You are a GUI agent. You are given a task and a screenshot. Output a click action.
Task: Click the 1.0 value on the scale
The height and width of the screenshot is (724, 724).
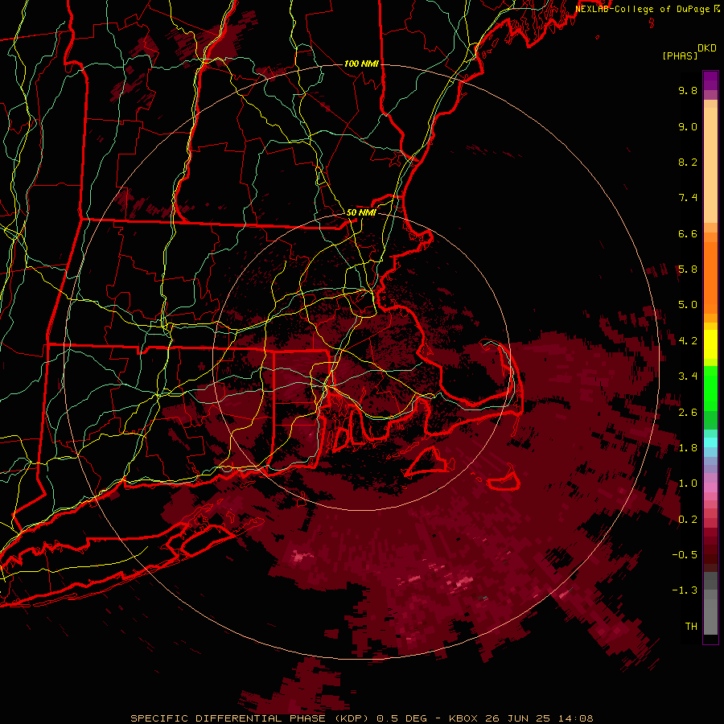tap(688, 483)
